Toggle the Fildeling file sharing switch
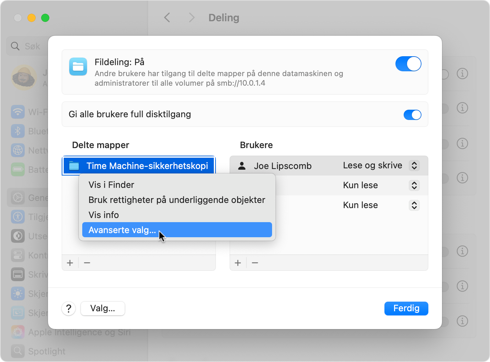Screen dimensions: 490x362 click(x=408, y=64)
